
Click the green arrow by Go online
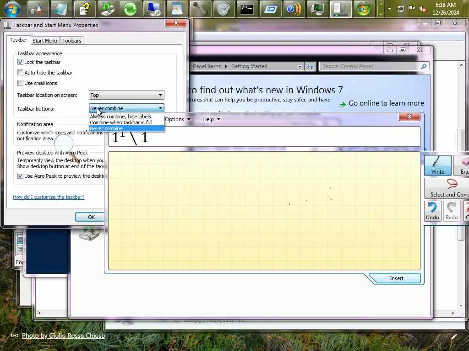(x=343, y=104)
